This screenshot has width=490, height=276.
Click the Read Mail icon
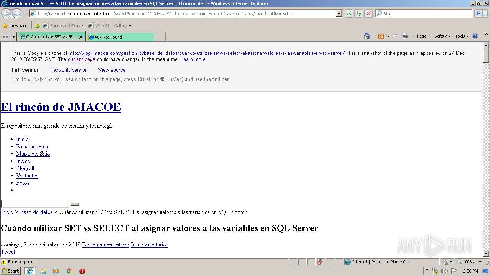(x=395, y=36)
